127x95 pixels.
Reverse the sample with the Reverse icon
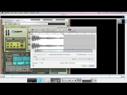[53, 30]
